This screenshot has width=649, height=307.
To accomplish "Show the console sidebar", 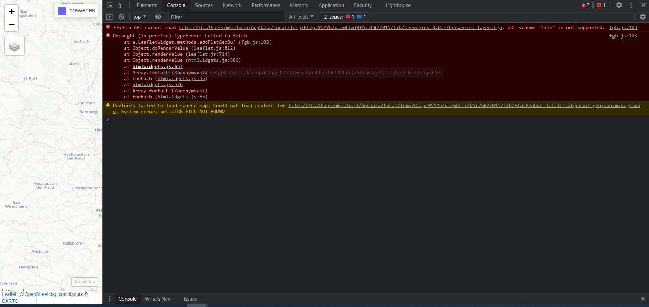I will click(109, 17).
